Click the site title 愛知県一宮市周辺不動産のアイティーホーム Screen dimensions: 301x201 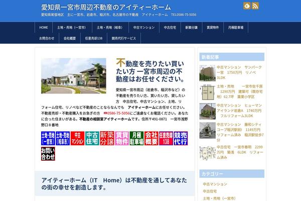(106, 8)
